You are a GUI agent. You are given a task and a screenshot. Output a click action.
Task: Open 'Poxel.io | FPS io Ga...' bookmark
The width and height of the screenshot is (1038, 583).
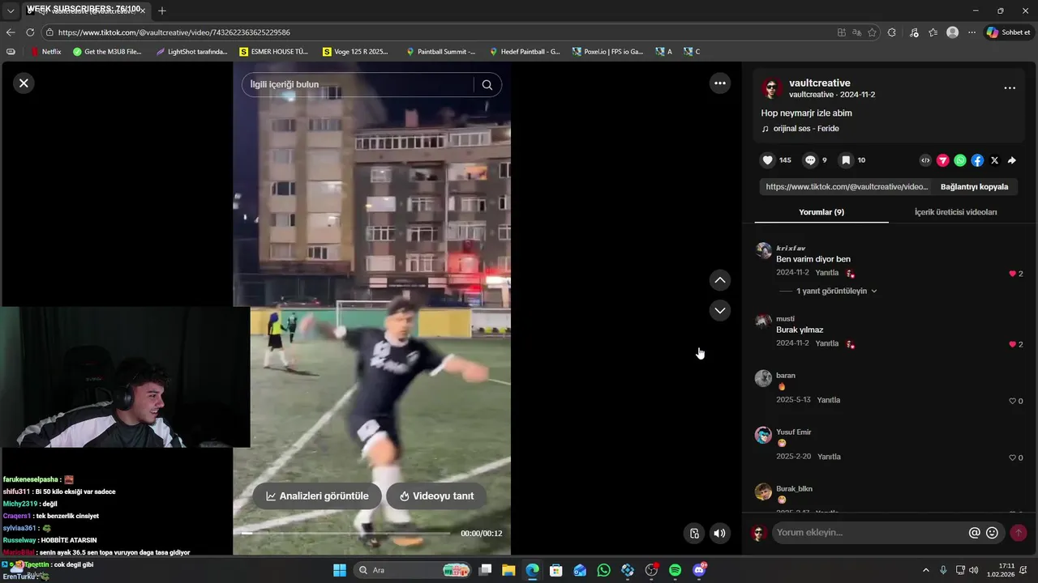coord(608,52)
